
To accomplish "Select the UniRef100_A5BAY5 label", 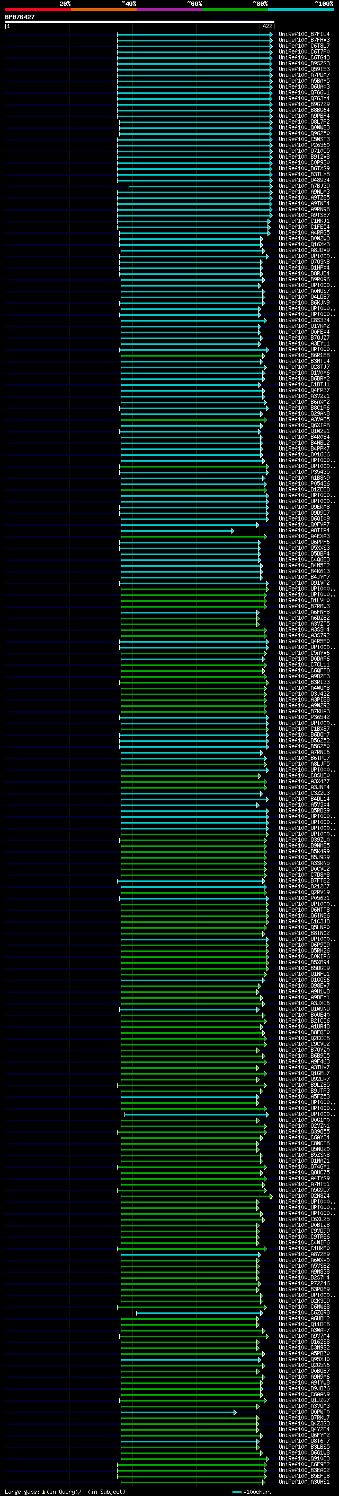I will pos(304,81).
